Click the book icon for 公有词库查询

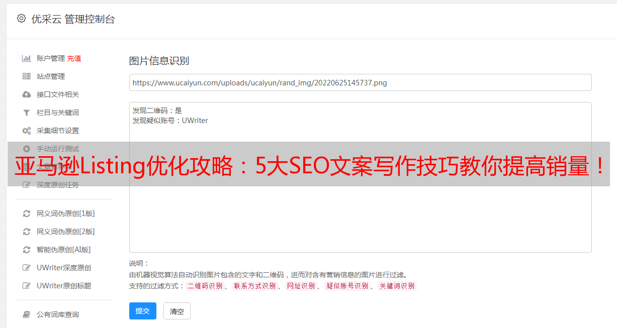(x=27, y=314)
